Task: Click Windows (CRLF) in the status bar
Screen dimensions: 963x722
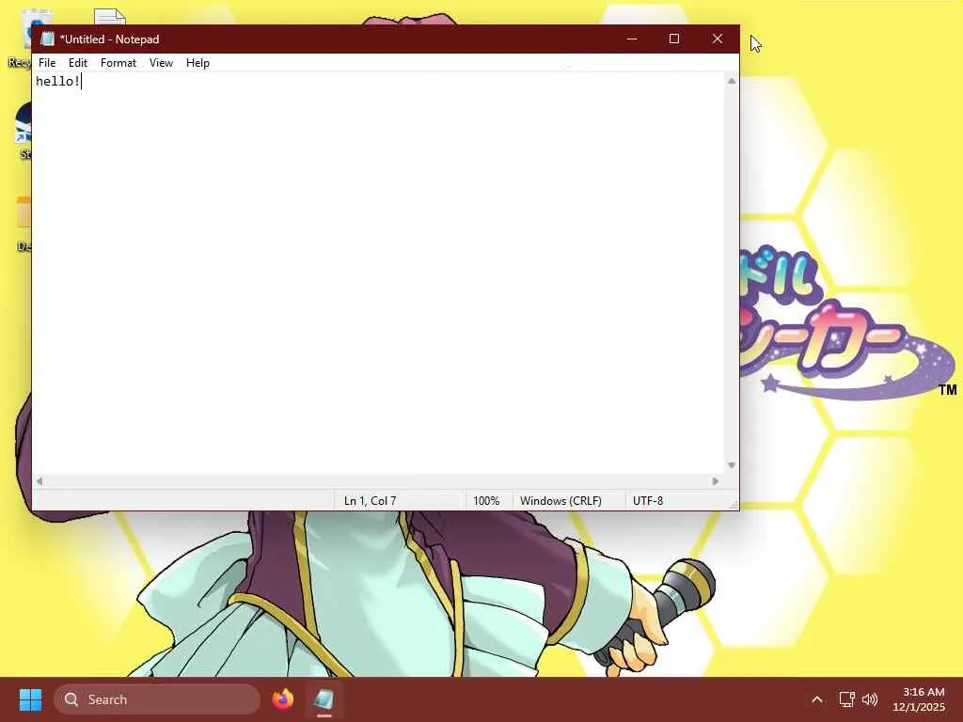Action: click(x=560, y=501)
